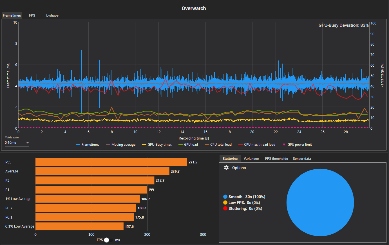Screen dimensions: 389x245
Task: Open the L-shape tab
Action: [x=52, y=15]
